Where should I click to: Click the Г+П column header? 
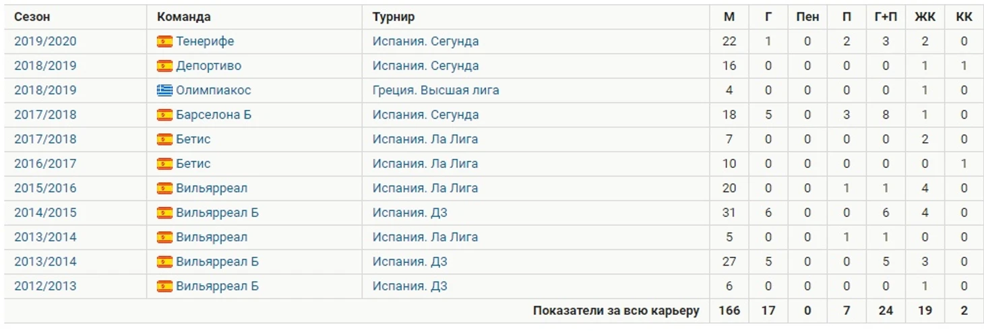(x=886, y=17)
